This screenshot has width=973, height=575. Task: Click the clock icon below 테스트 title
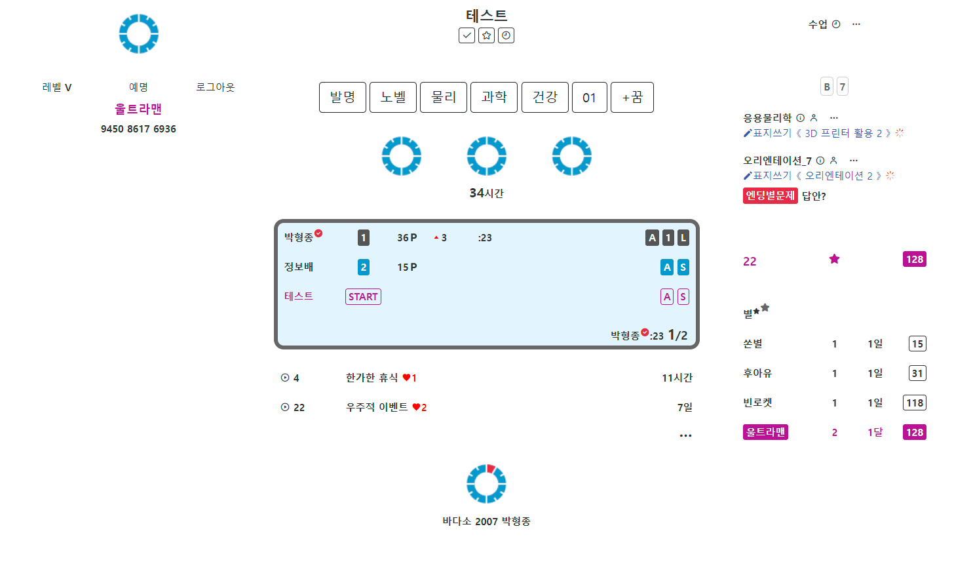[x=506, y=35]
